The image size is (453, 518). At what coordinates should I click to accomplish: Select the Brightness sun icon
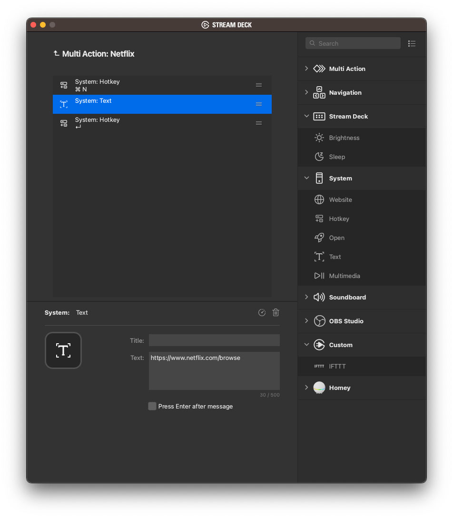319,138
